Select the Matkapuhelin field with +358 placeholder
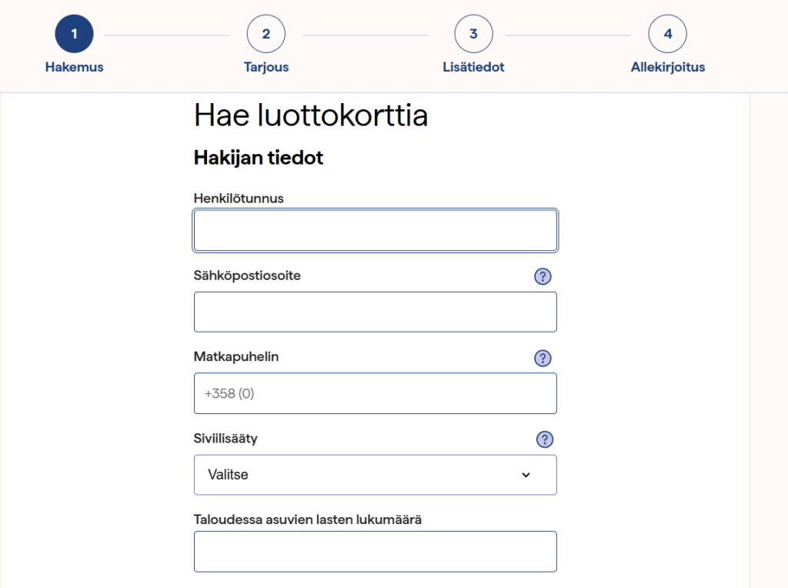 (x=375, y=393)
